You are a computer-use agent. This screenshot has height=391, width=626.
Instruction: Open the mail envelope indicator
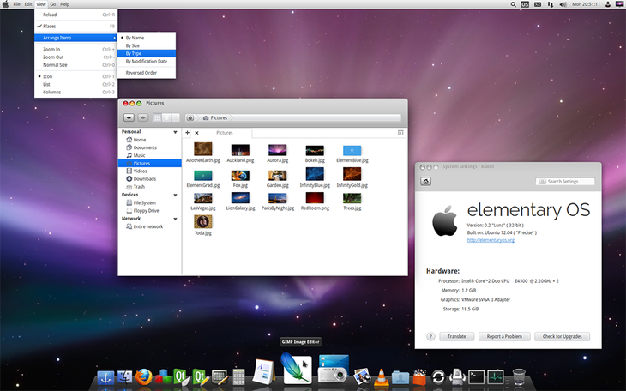click(x=538, y=4)
